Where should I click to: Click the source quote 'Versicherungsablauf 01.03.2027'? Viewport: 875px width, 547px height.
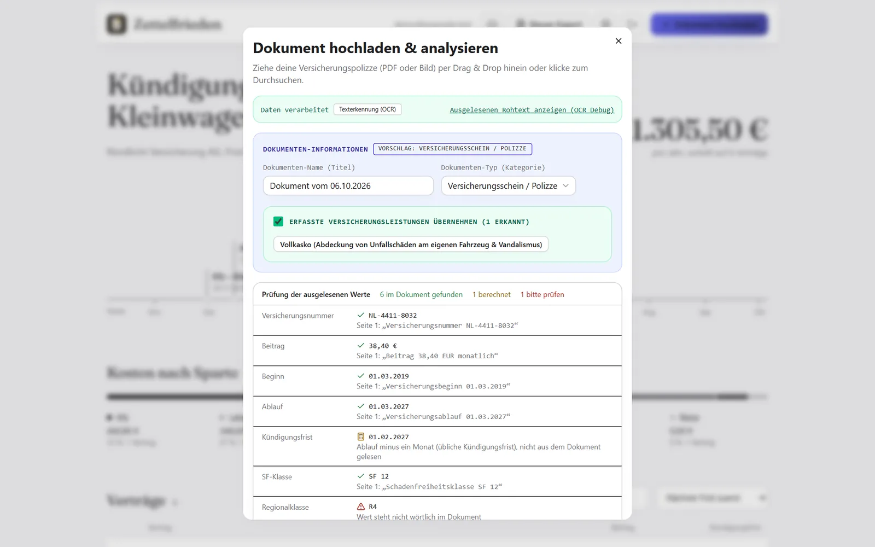[x=446, y=417]
